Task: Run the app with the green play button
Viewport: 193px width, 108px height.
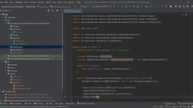Action: click(x=114, y=6)
